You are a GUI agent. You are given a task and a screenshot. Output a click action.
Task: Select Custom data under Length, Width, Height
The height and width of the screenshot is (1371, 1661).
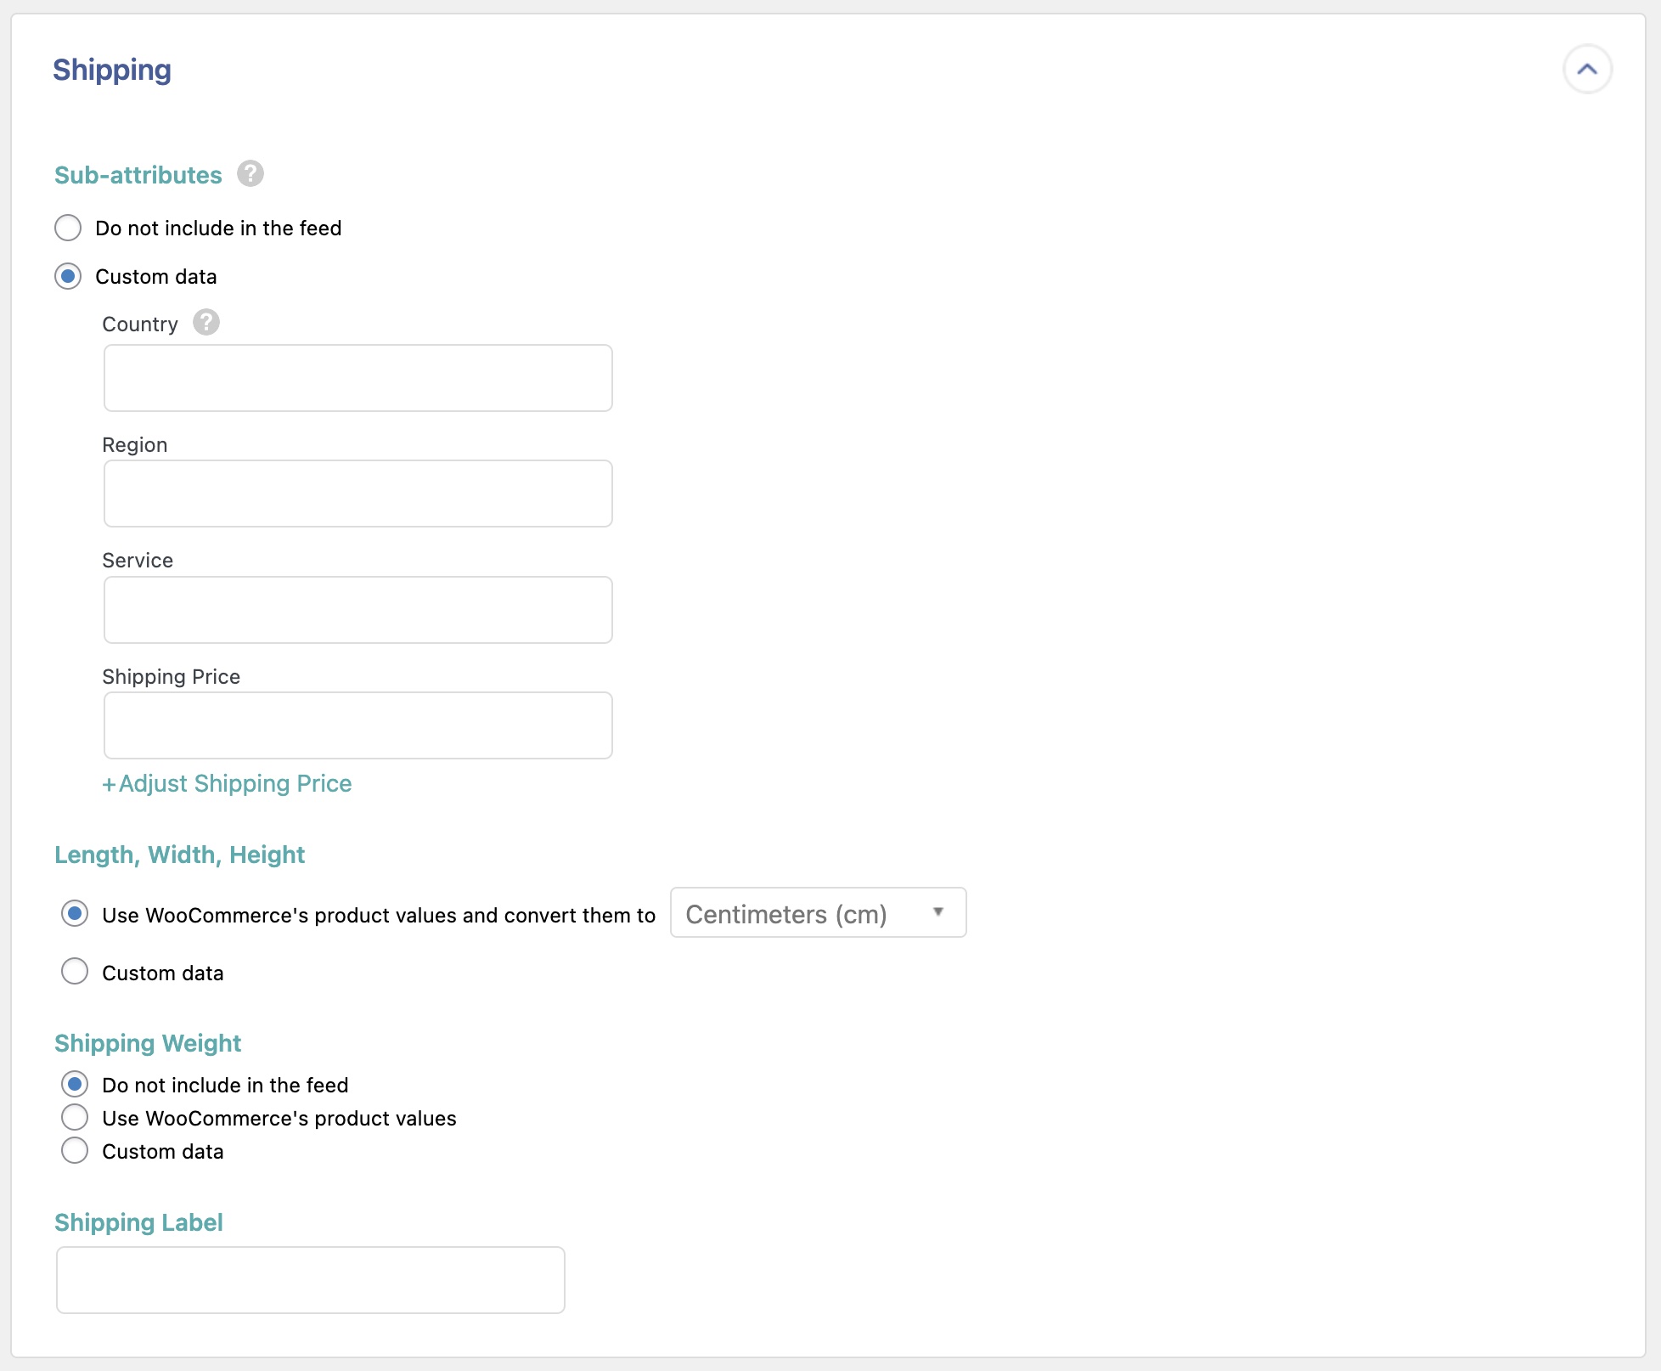[x=75, y=971]
